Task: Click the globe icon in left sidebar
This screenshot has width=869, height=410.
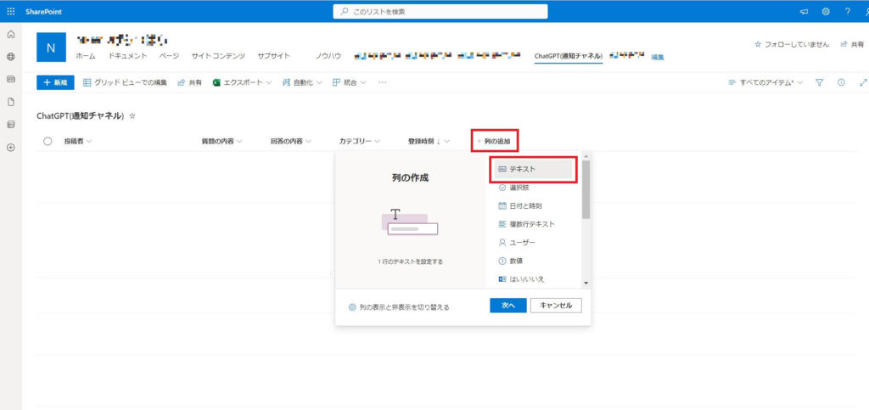Action: tap(10, 57)
